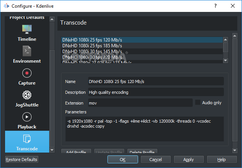
Task: Confirm with the OK button
Action: [x=123, y=160]
